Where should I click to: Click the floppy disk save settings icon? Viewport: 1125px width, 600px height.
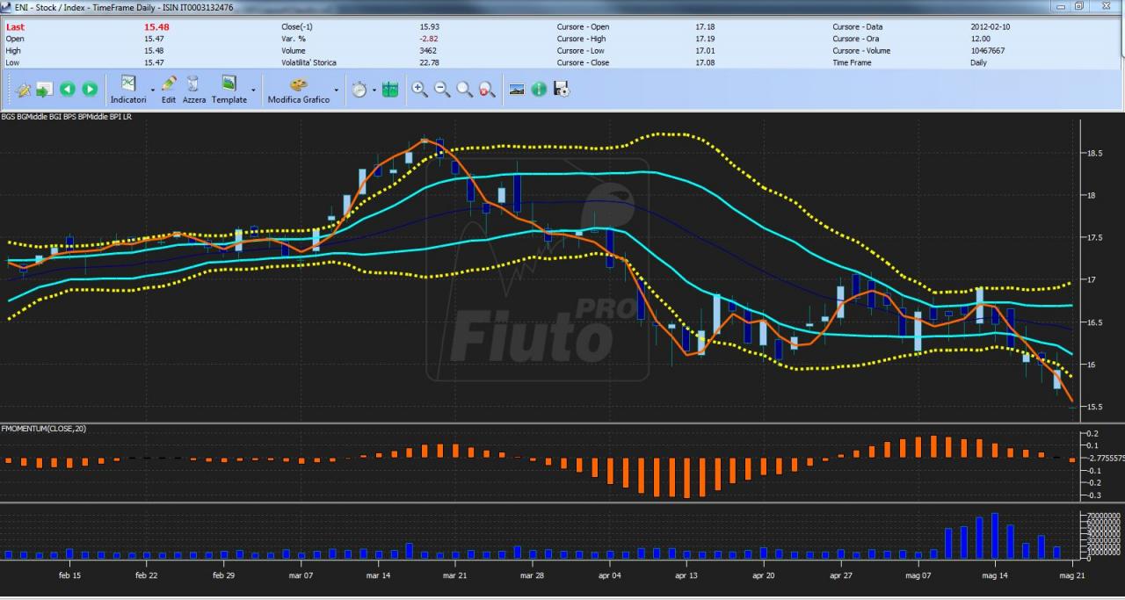pyautogui.click(x=562, y=90)
